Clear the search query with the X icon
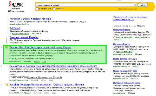 (135, 5)
